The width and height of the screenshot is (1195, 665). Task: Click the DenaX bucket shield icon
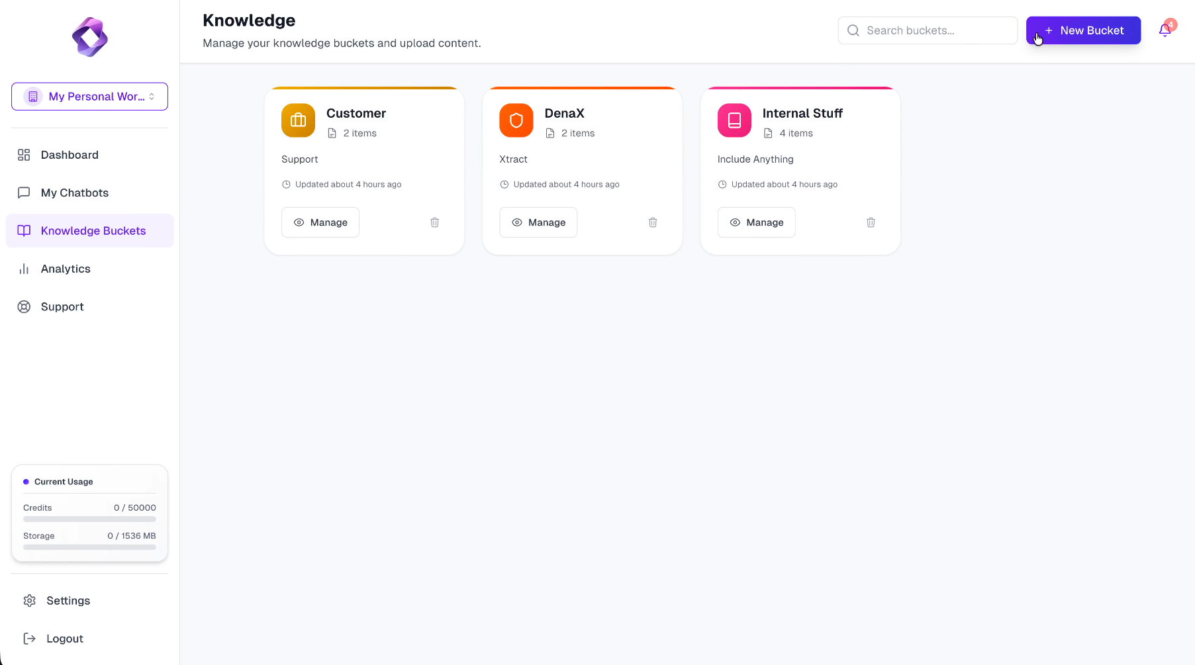click(x=516, y=120)
